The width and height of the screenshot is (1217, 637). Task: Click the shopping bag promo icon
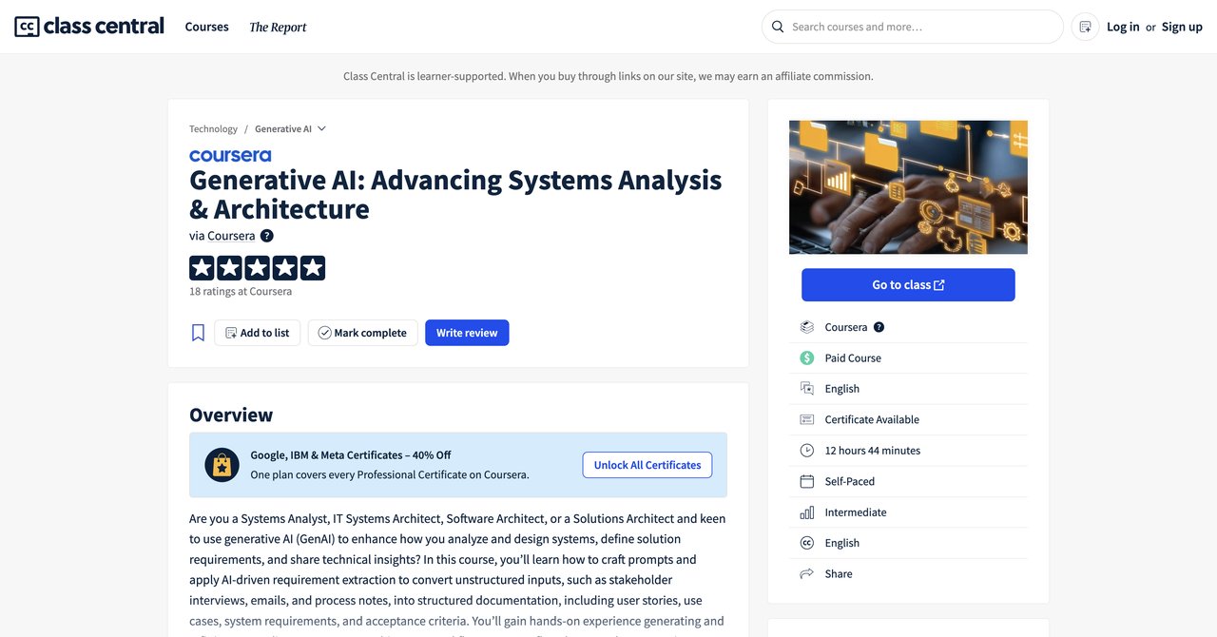coord(222,465)
